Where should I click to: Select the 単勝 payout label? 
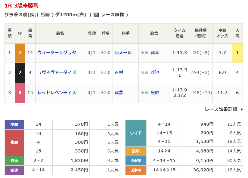pos(14,124)
